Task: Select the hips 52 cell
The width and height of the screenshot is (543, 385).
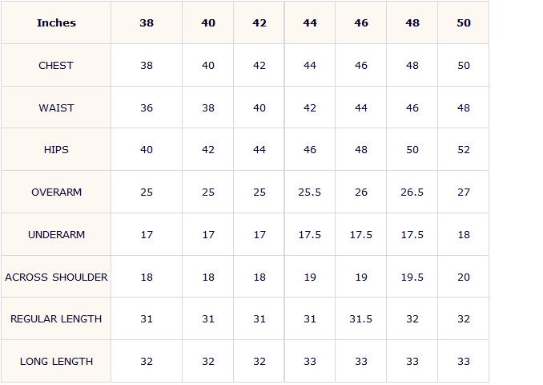Action: click(464, 149)
